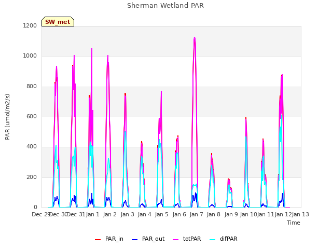The width and height of the screenshot is (332, 249).
Task: Click the 1200 y-axis tick label
Action: (30, 25)
